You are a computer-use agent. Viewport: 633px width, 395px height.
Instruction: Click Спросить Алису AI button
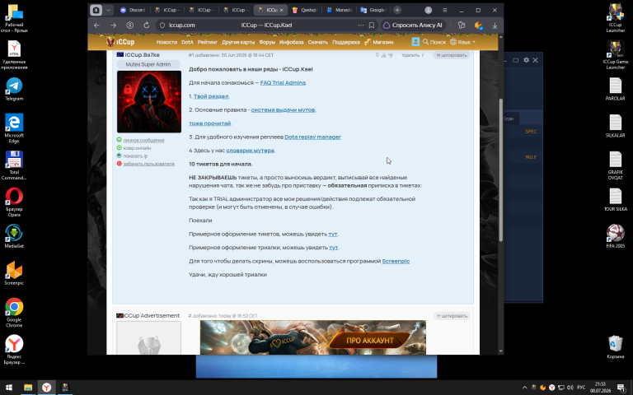pyautogui.click(x=413, y=25)
